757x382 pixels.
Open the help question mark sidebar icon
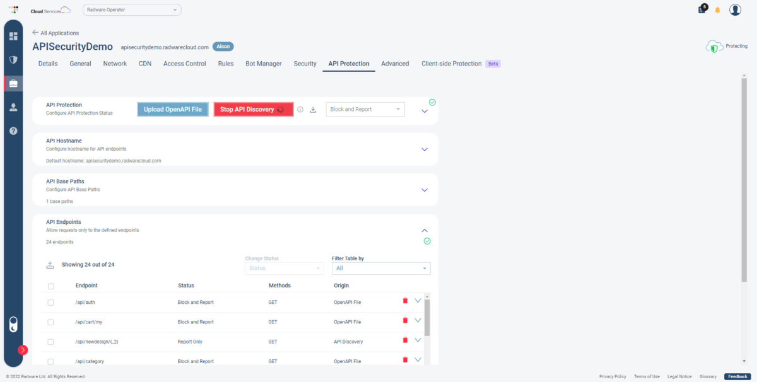[x=13, y=130]
